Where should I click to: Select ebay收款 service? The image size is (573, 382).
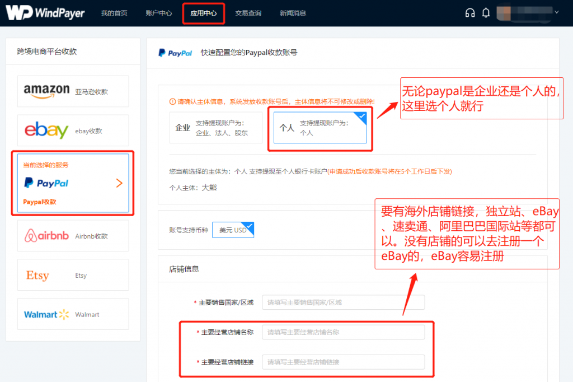point(73,131)
